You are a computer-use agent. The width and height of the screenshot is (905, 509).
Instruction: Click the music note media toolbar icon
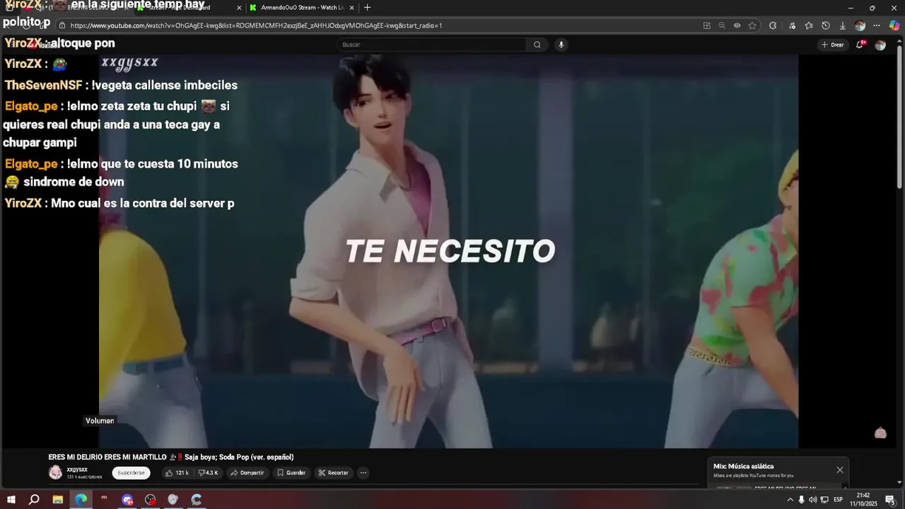(792, 25)
